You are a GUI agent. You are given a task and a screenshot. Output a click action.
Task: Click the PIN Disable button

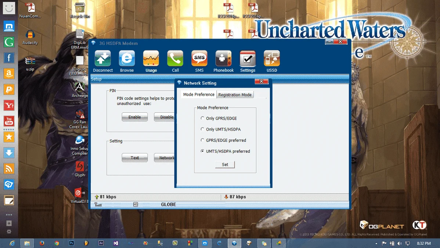pyautogui.click(x=165, y=117)
